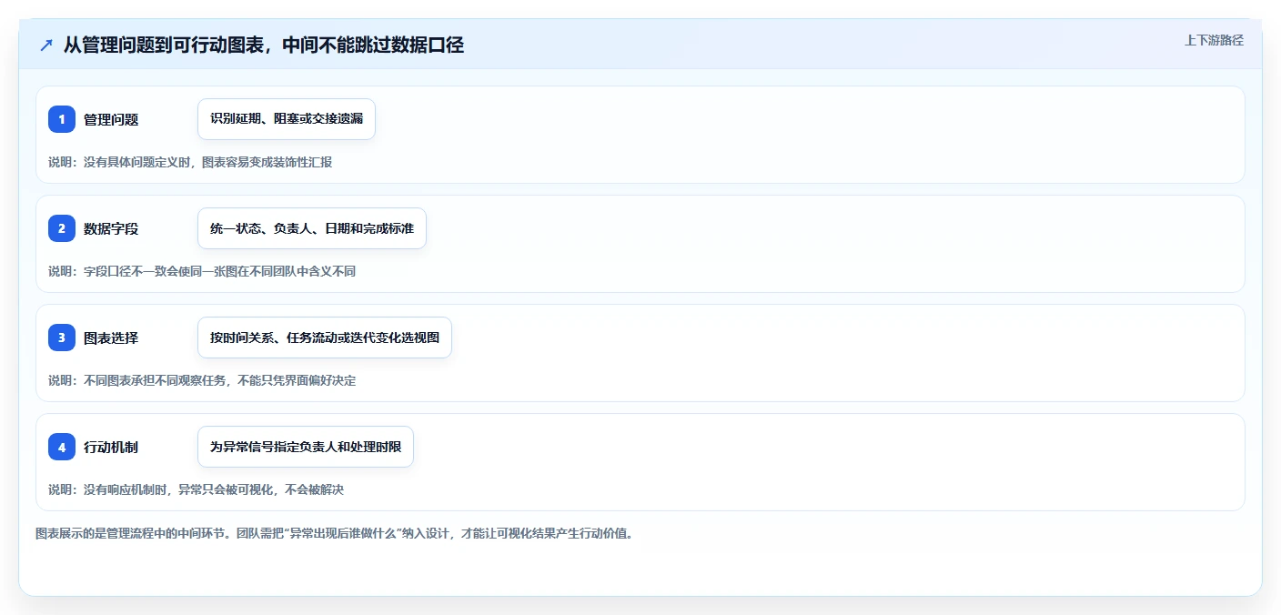Click the title 从管理问题到可行动图表
The width and height of the screenshot is (1281, 615).
pyautogui.click(x=264, y=45)
